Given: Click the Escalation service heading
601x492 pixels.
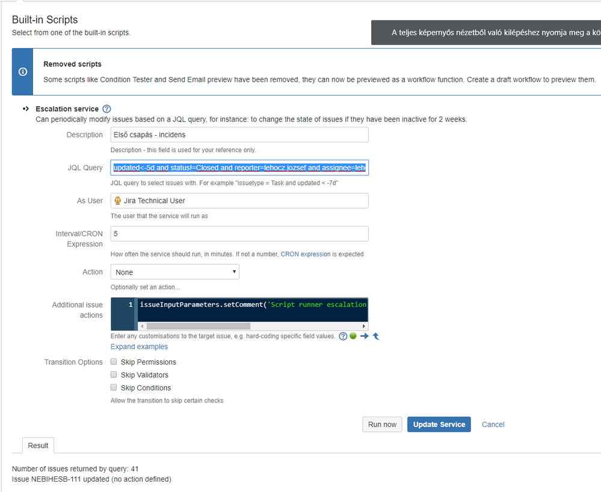Looking at the screenshot, I should [x=67, y=109].
